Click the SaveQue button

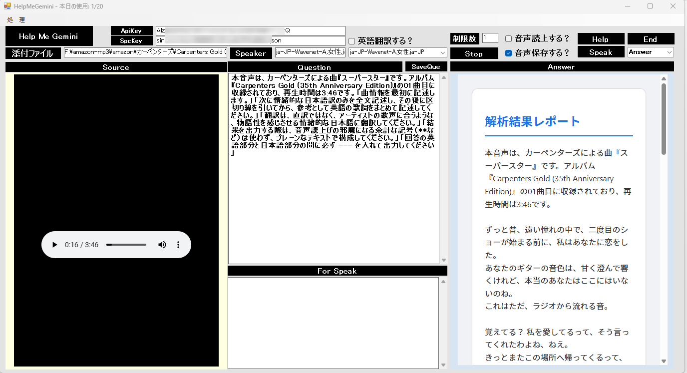(x=426, y=66)
